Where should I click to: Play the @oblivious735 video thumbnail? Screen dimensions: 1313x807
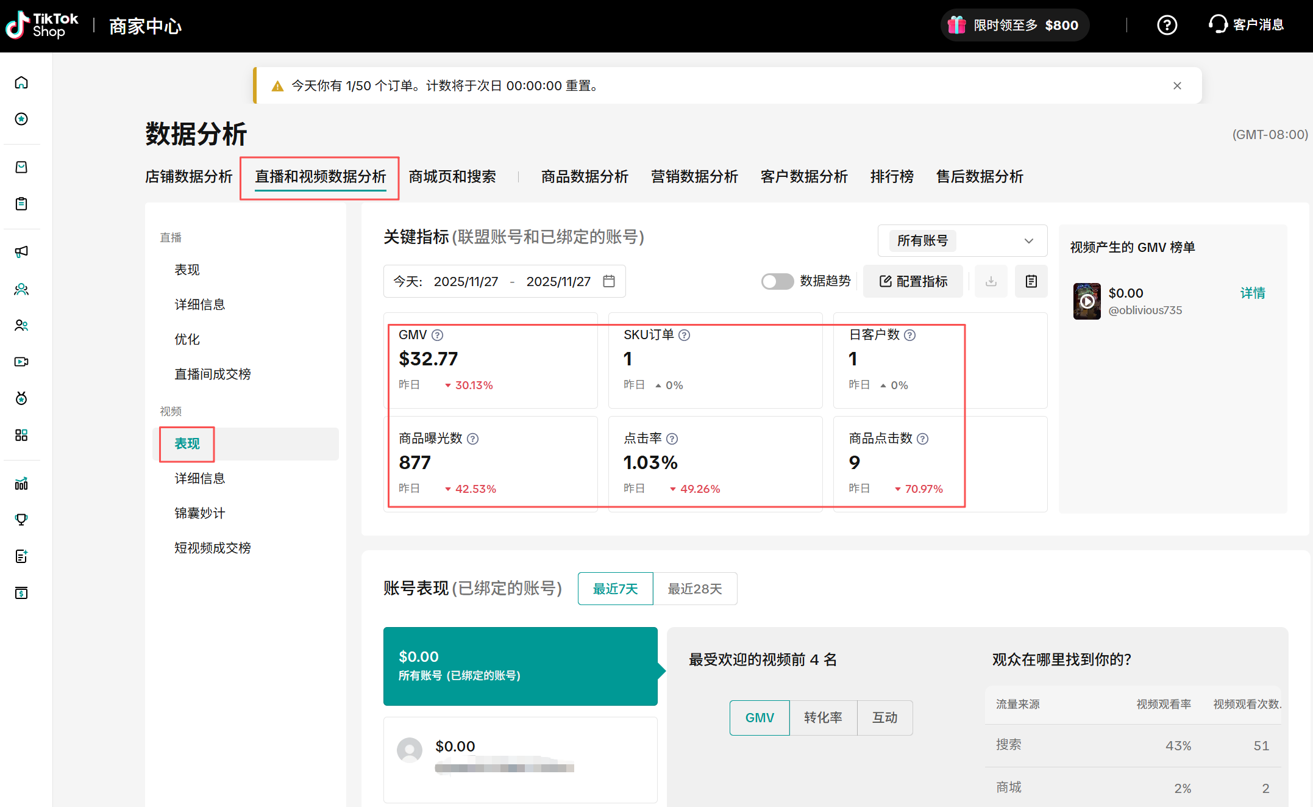[1087, 301]
